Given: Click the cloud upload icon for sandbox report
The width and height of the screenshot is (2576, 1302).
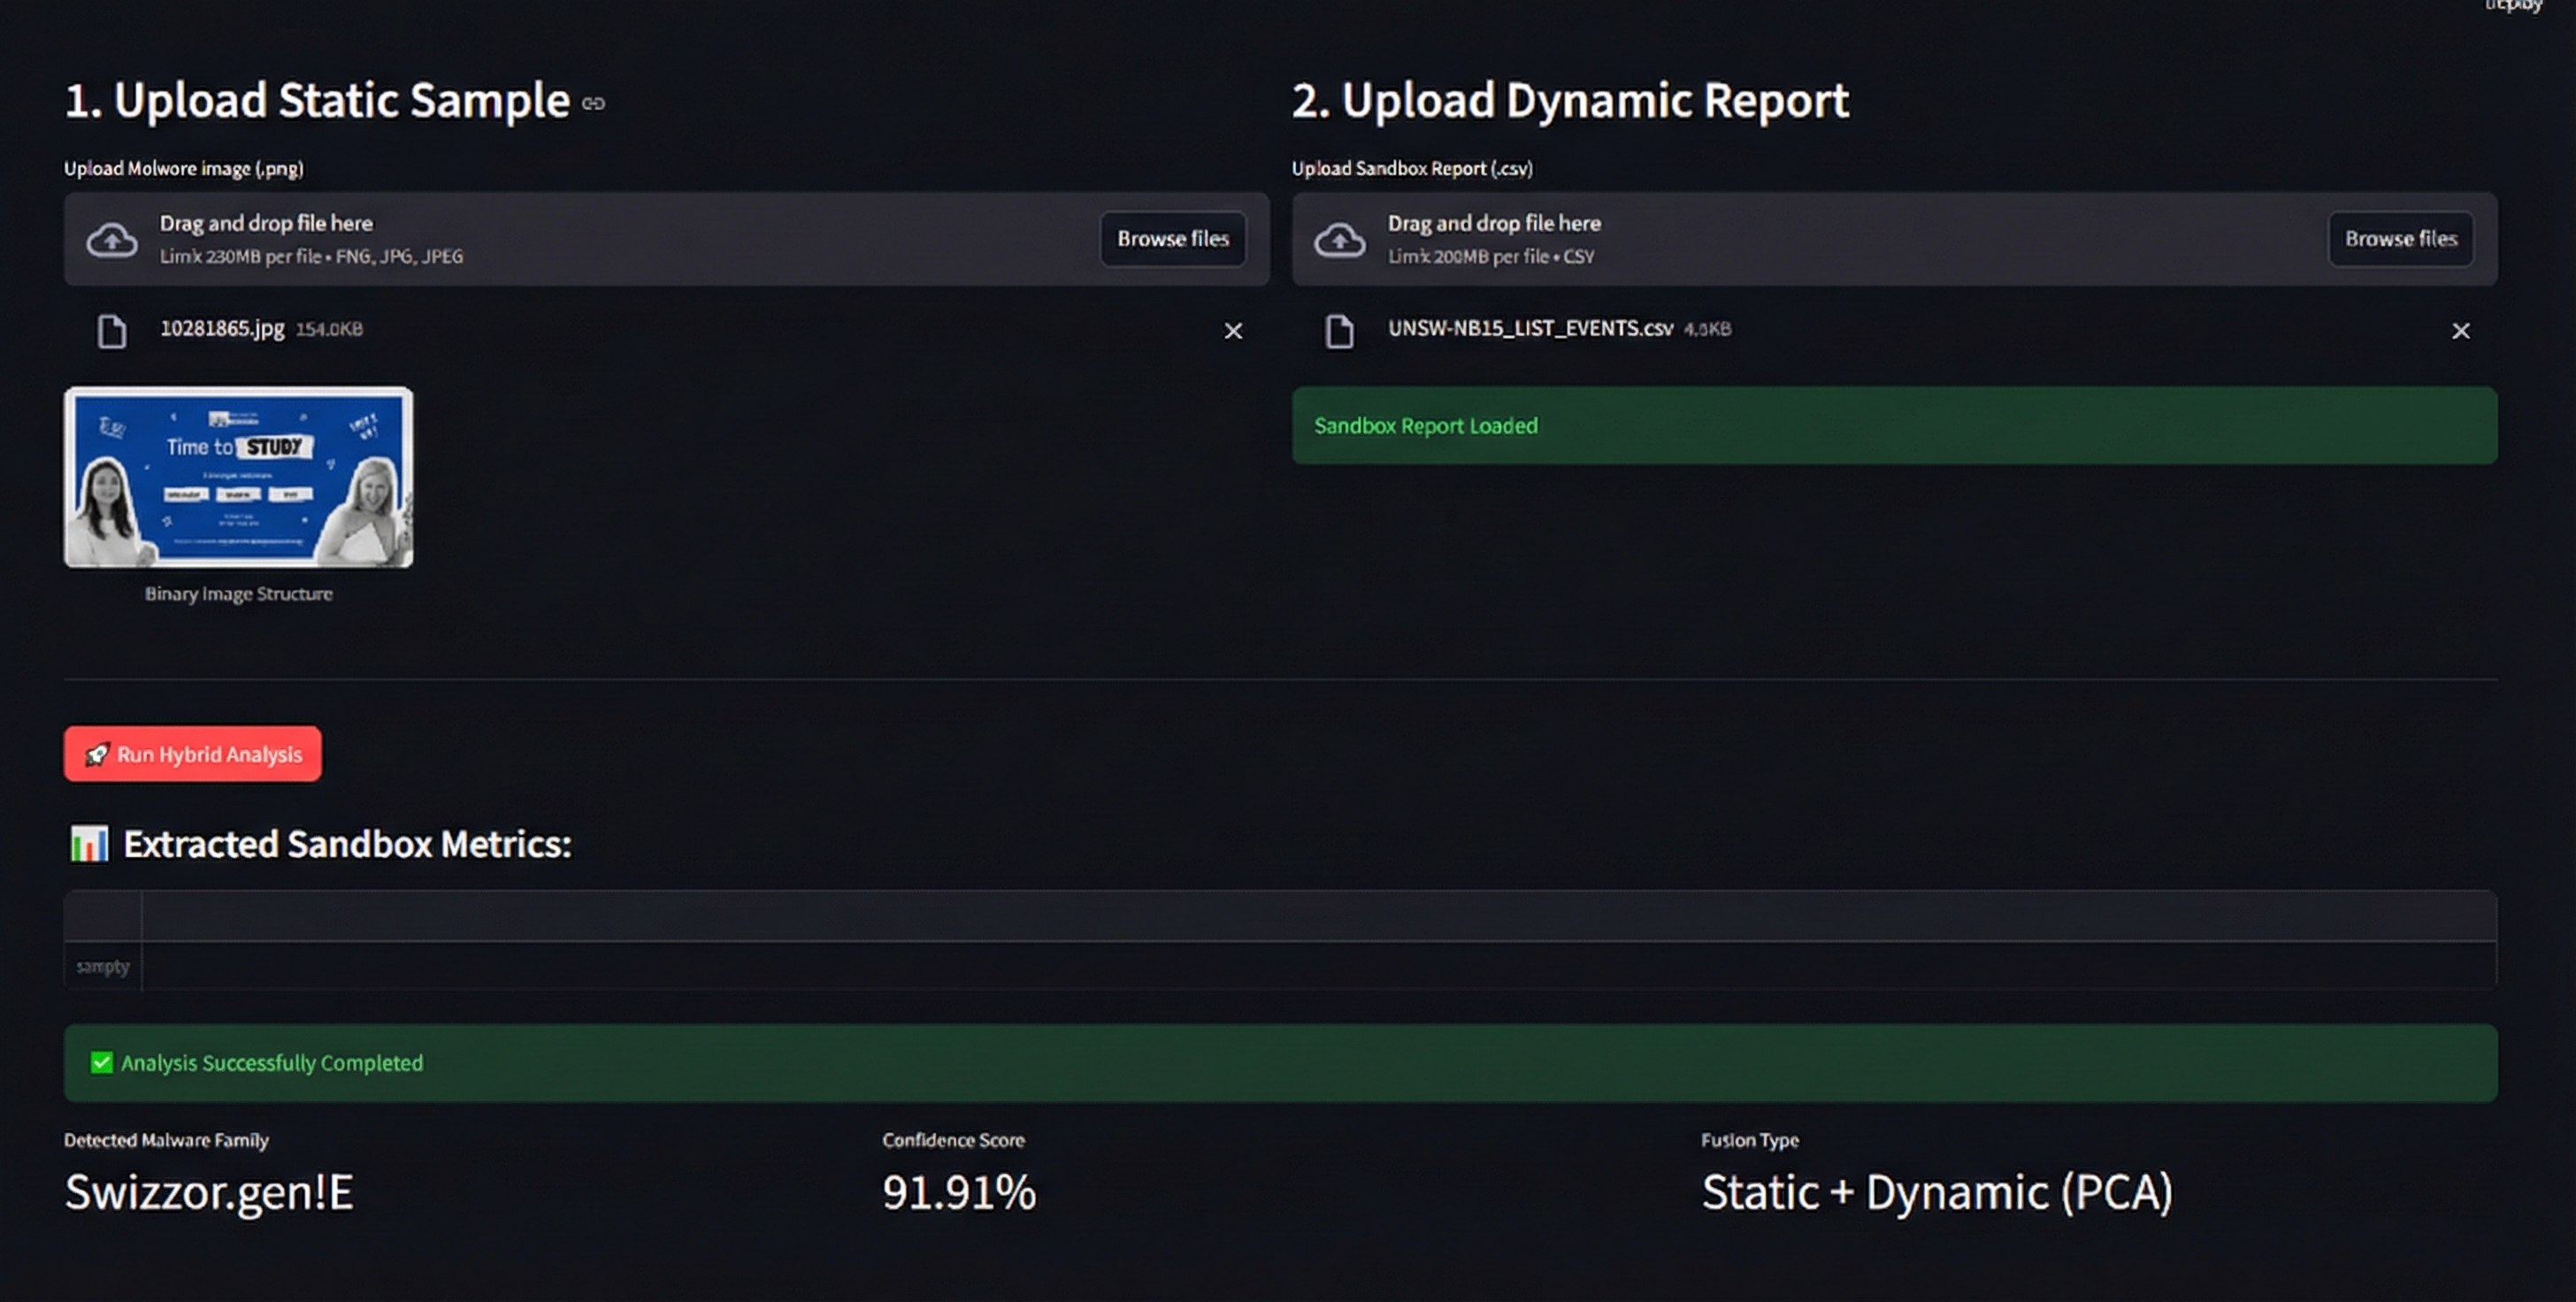Looking at the screenshot, I should (x=1339, y=240).
